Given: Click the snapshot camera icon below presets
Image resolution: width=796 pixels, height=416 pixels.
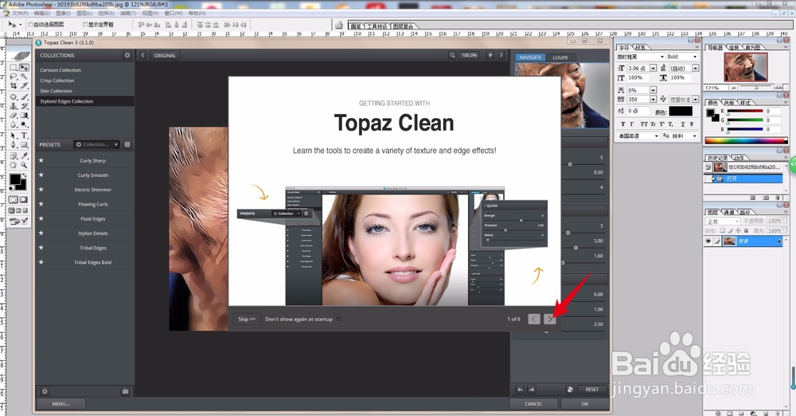Looking at the screenshot, I should tap(126, 391).
